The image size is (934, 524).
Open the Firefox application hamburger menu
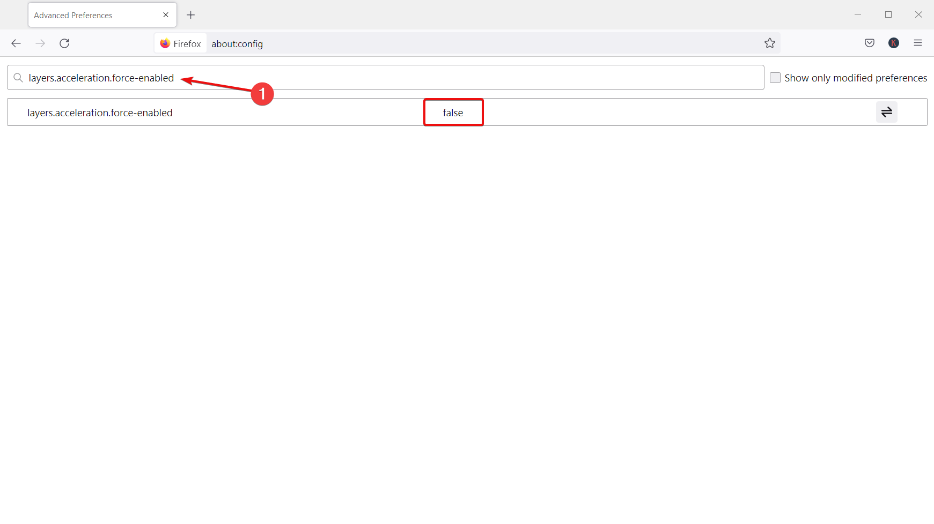click(918, 43)
